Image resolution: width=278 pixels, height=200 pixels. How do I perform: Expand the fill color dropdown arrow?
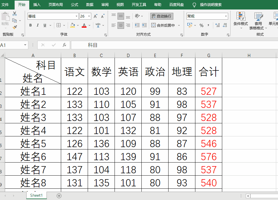tap(78, 25)
